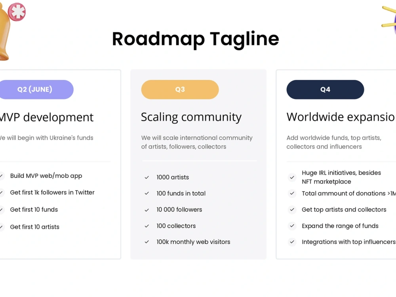This screenshot has width=396, height=297.
Task: Click the yellow Q3 pill badge
Action: [180, 89]
